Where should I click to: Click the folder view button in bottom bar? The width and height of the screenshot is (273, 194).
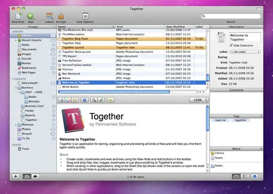coord(27,176)
